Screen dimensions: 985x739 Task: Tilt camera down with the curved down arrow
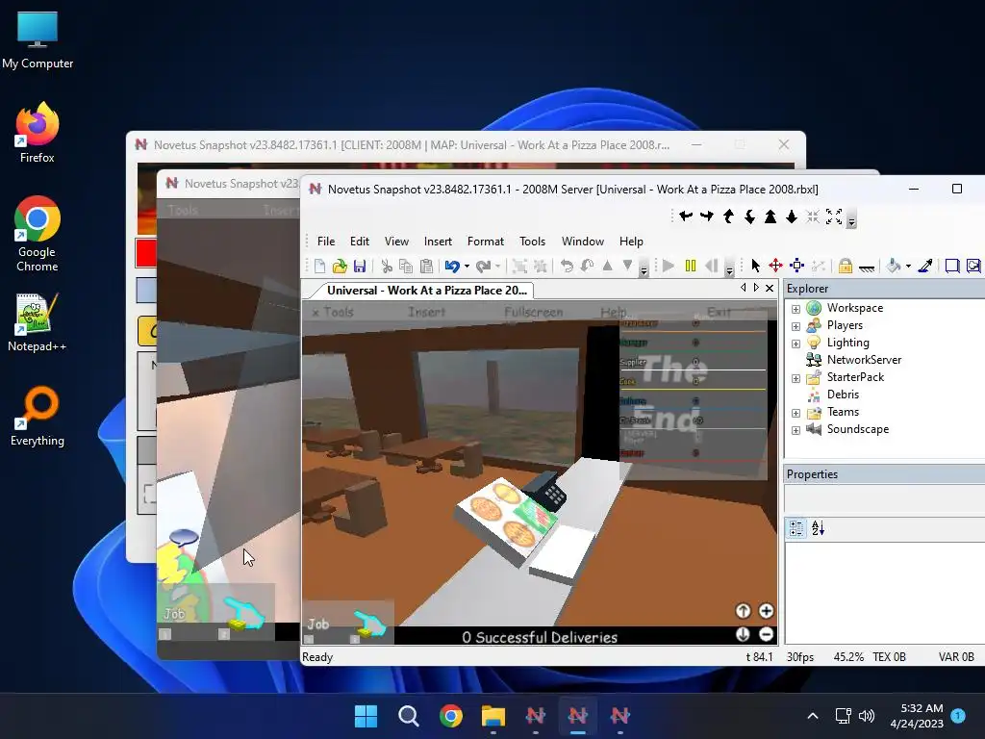point(749,217)
